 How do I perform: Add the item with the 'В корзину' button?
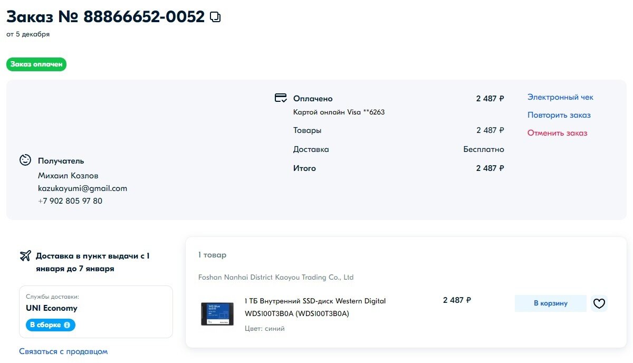(551, 303)
